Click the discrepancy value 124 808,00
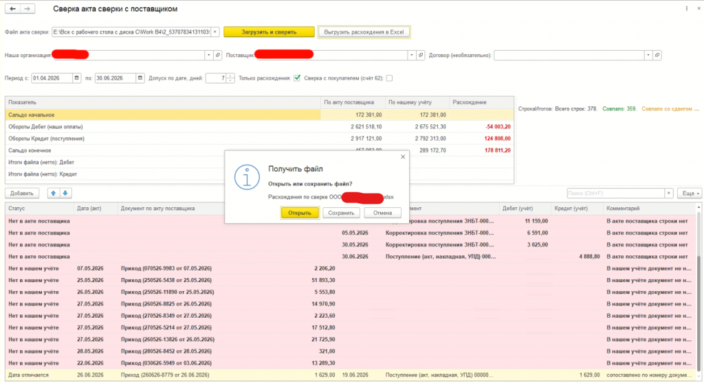 coord(498,139)
